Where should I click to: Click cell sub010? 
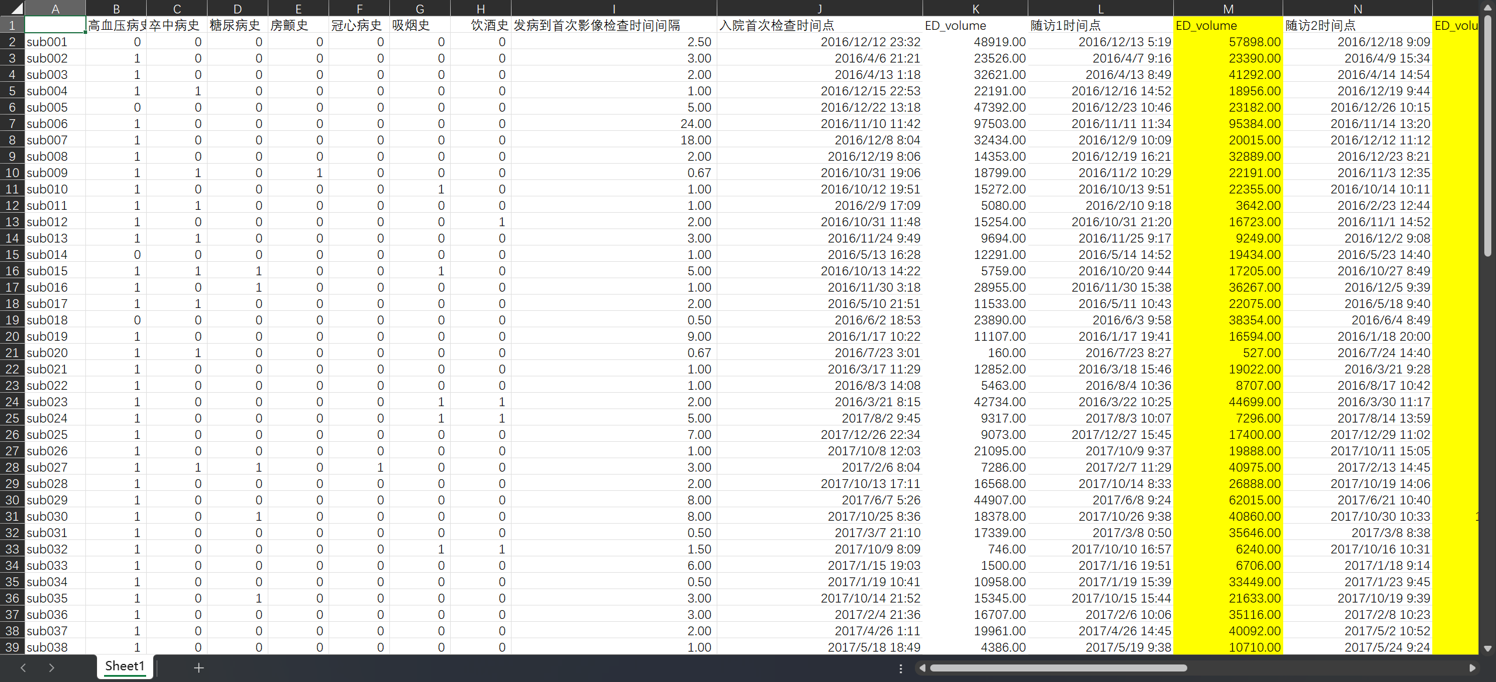(56, 189)
